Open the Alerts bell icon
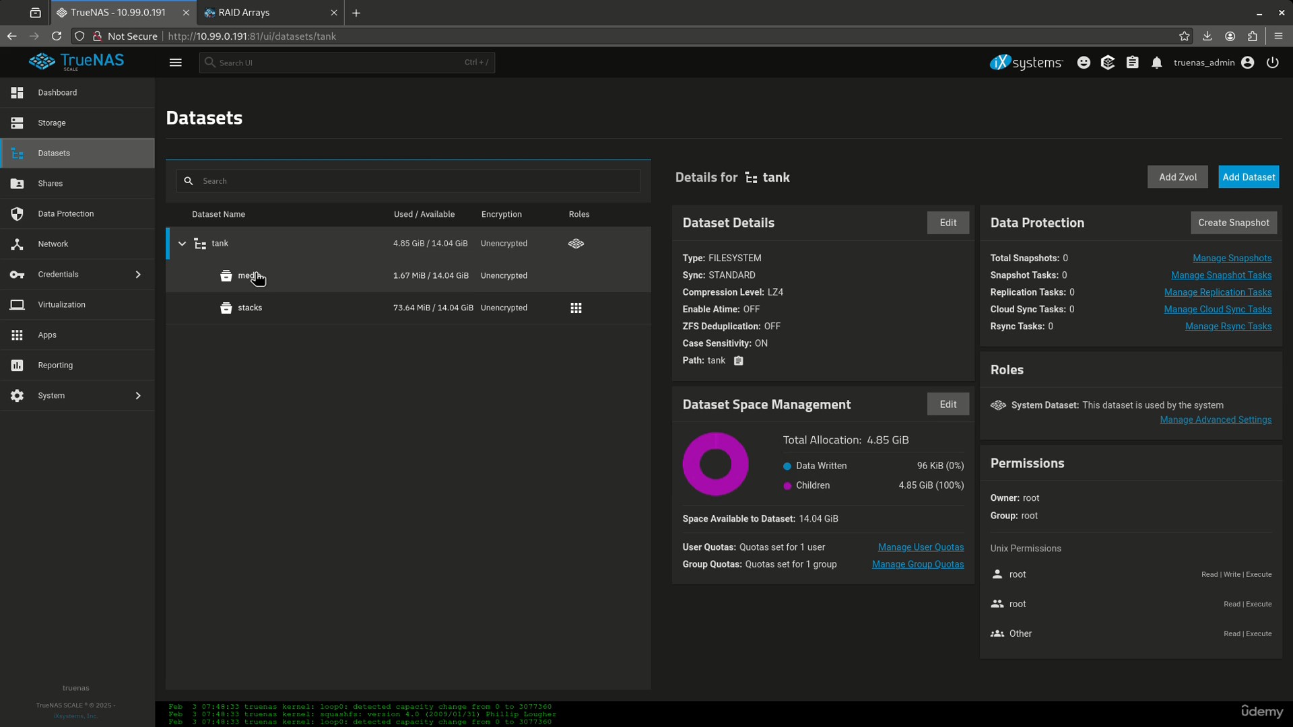 [x=1157, y=63]
